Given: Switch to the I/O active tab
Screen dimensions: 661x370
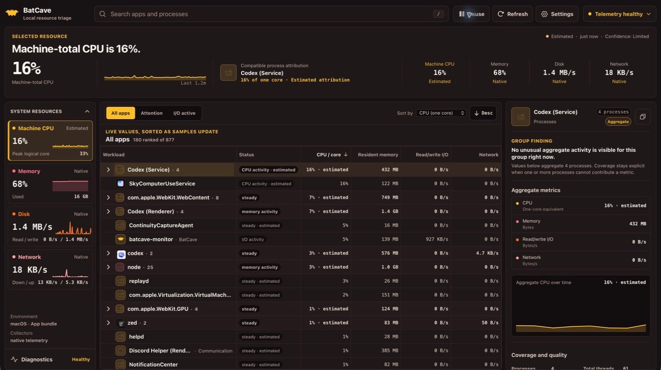Looking at the screenshot, I should click(184, 113).
